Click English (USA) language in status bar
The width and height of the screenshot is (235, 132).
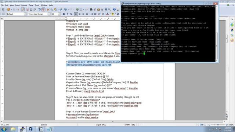pos(101,125)
